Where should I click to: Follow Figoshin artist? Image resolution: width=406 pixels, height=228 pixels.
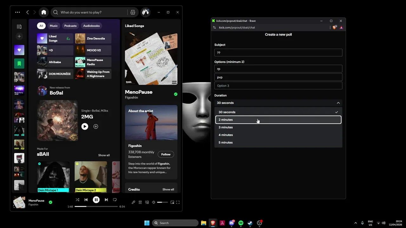tap(166, 154)
